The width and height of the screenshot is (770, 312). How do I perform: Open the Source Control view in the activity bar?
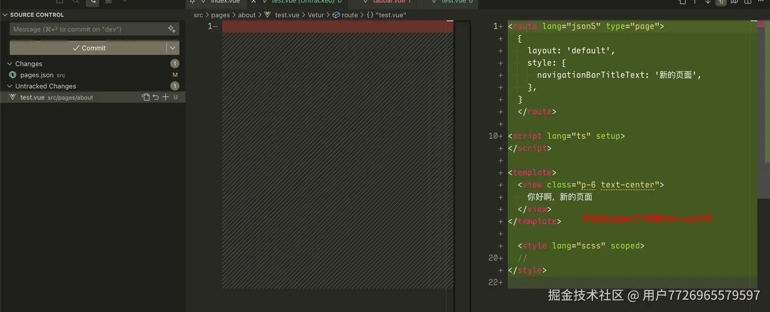pyautogui.click(x=93, y=2)
